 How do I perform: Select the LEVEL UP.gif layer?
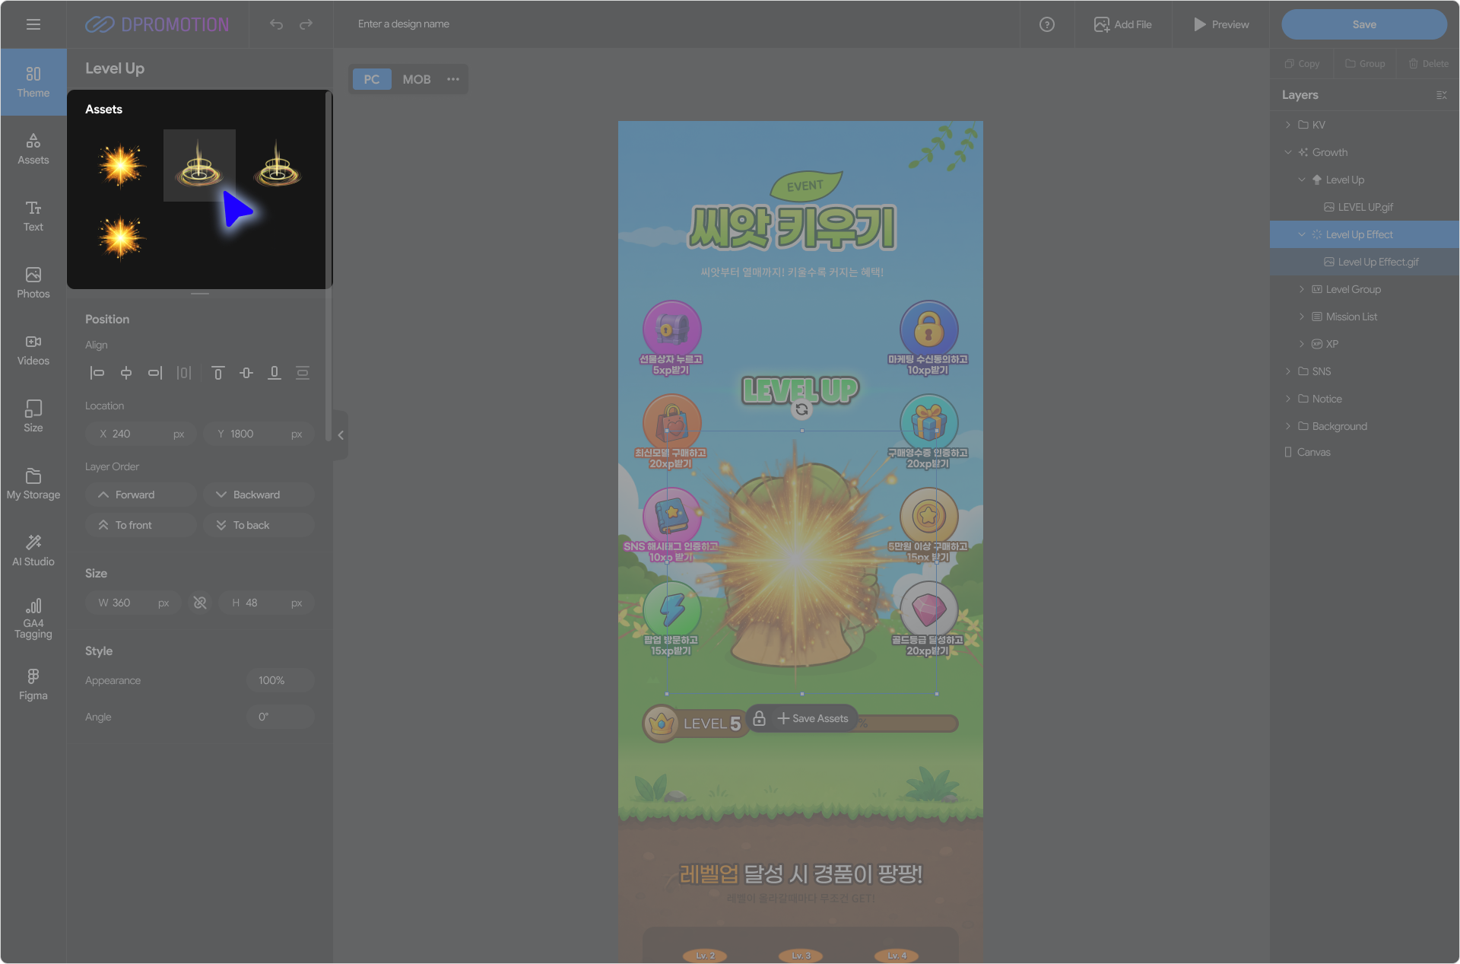tap(1364, 207)
